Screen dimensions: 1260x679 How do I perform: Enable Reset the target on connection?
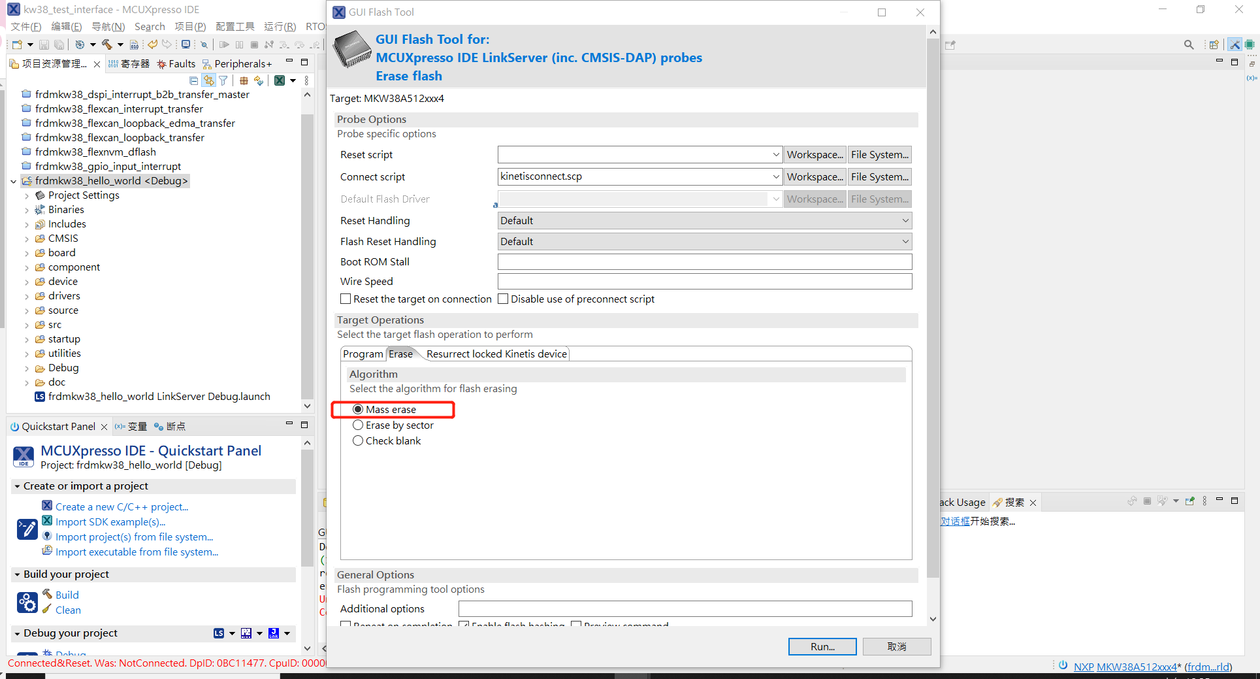[346, 299]
